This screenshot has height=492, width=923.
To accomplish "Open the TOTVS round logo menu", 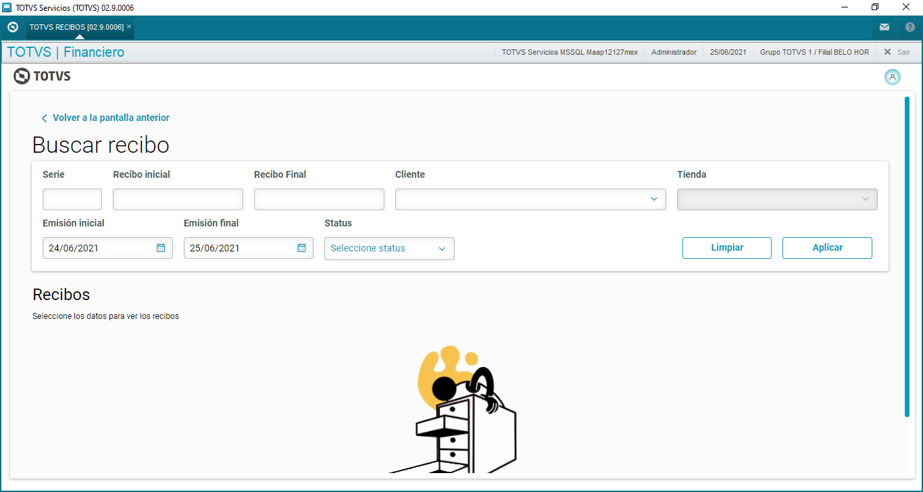I will [12, 27].
